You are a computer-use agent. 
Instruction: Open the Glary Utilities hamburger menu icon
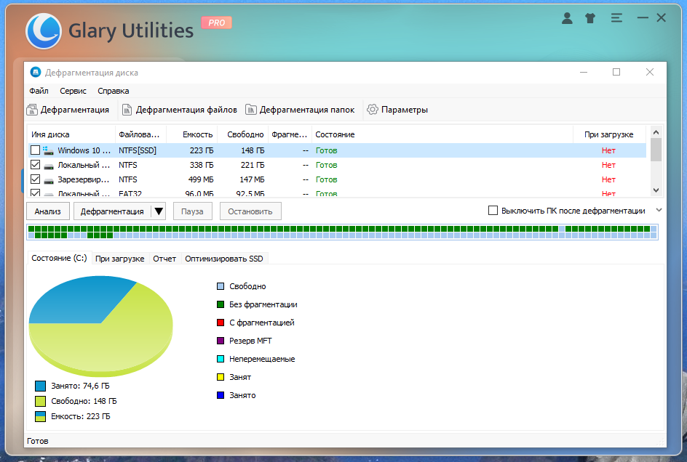616,18
